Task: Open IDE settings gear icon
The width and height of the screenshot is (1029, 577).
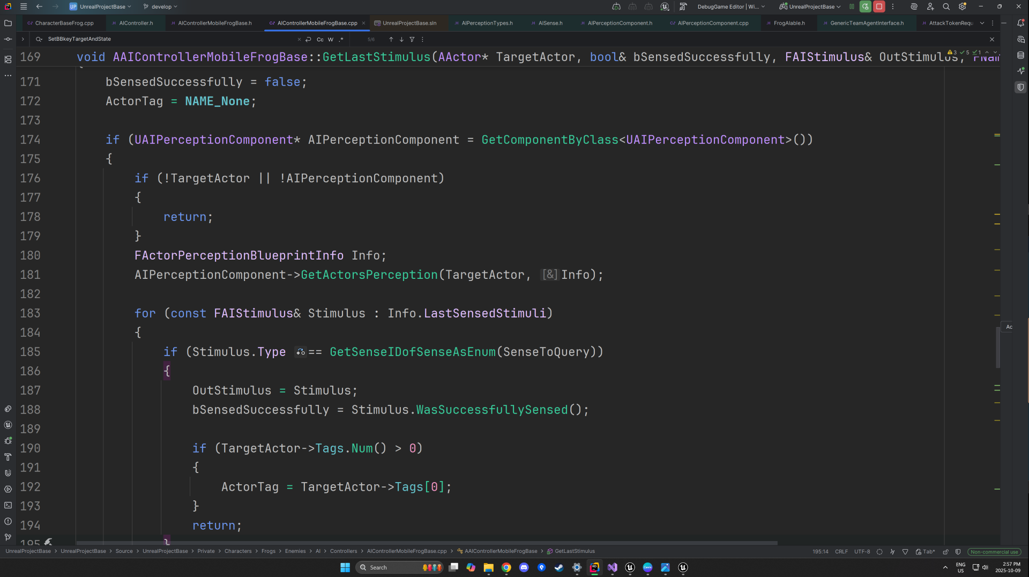Action: [x=962, y=7]
